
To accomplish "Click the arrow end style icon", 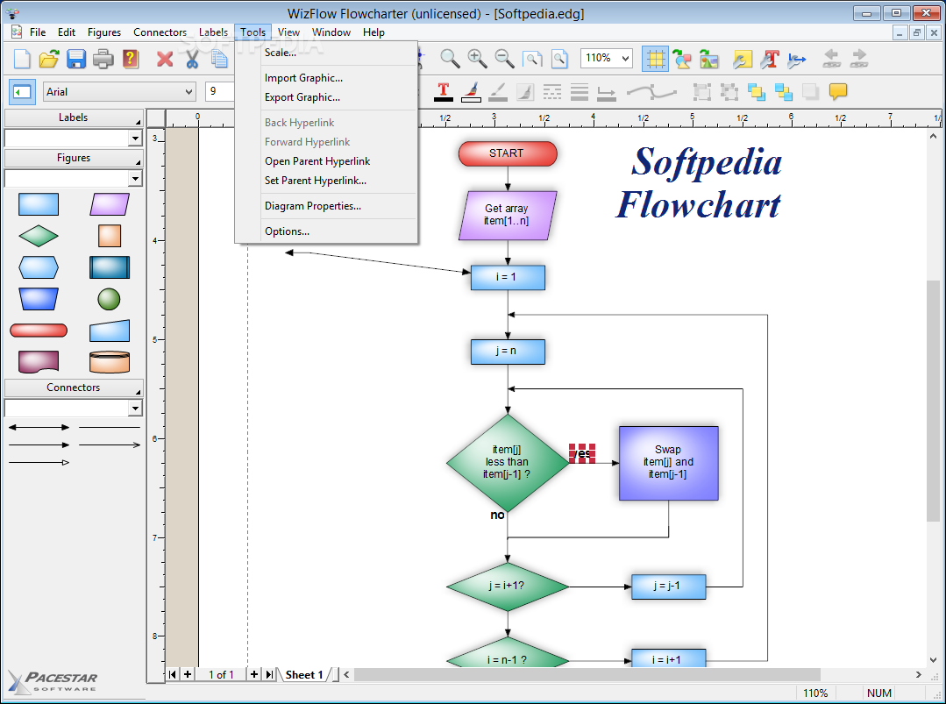I will pos(607,93).
